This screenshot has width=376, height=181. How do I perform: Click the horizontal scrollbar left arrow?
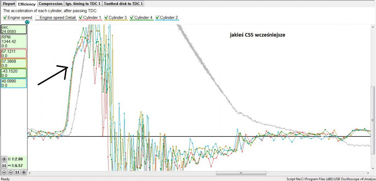tap(30, 173)
